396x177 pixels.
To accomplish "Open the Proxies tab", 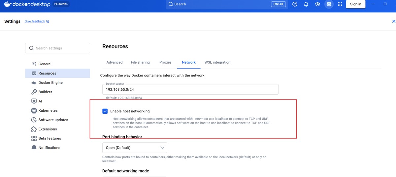I will [165, 62].
